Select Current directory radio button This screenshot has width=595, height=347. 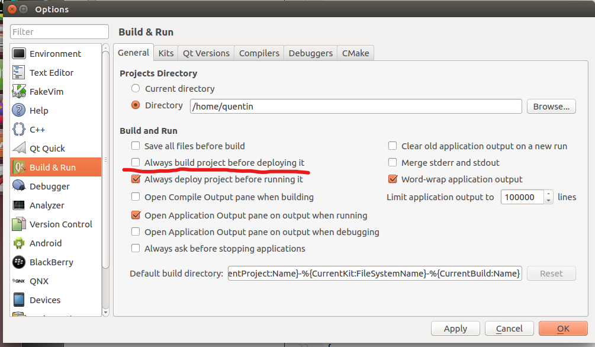[x=136, y=88]
